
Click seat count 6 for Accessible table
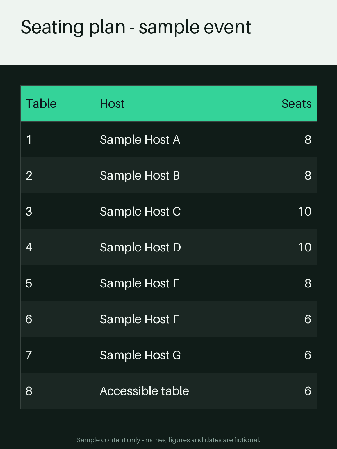point(308,391)
